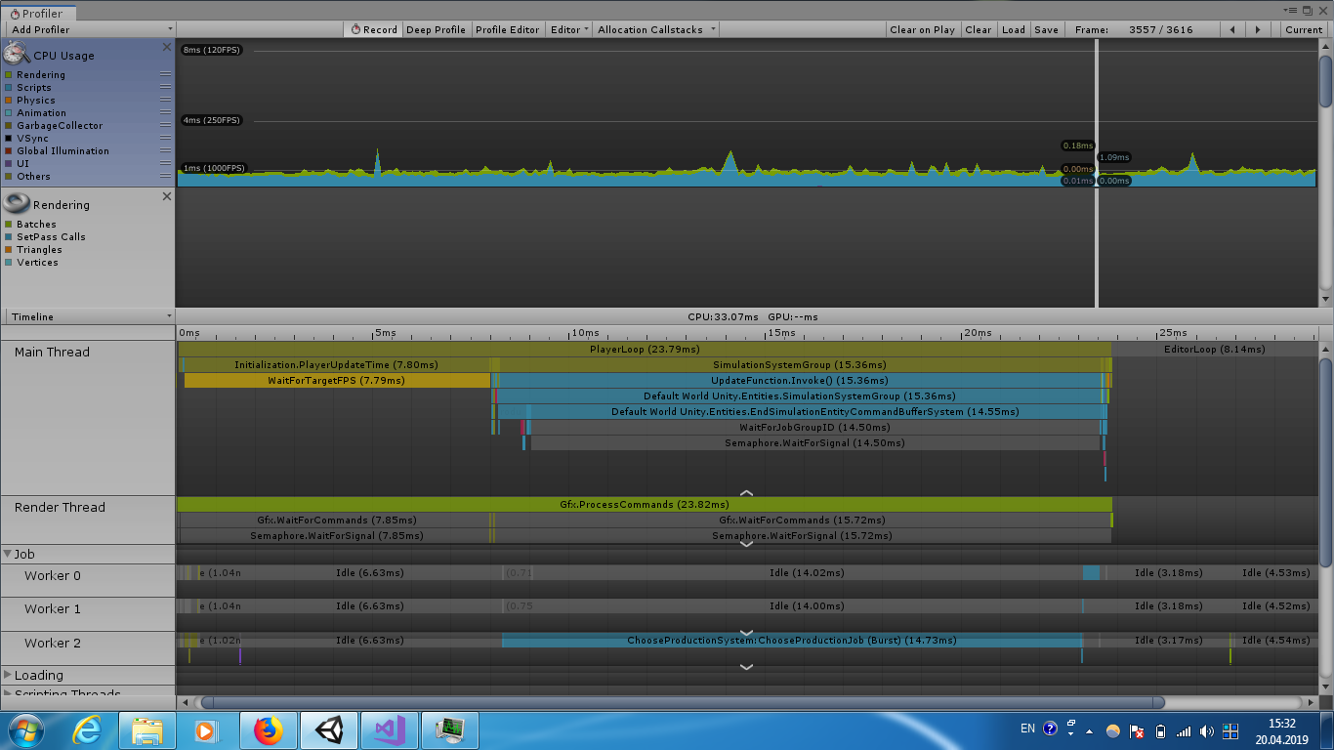
Task: Grab the reorder handle for Animation category
Action: click(x=165, y=113)
